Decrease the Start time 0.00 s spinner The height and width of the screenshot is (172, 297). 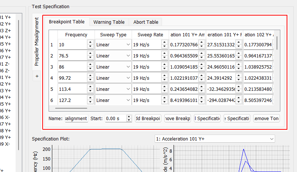tap(129, 120)
